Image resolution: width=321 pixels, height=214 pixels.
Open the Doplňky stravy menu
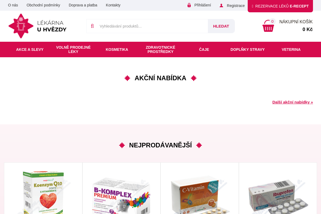click(248, 49)
